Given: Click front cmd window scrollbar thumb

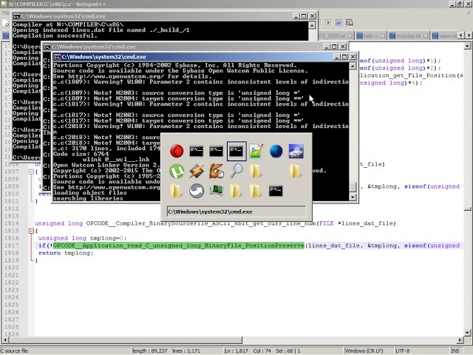Looking at the screenshot, I should (353, 186).
